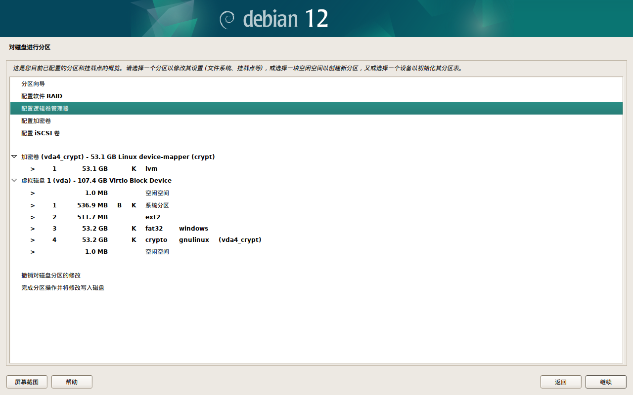Click the 继续 continue button
This screenshot has height=395, width=633.
[606, 382]
